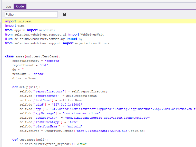Switch to the Log tab
This screenshot has width=196, height=147.
coord(8,6)
